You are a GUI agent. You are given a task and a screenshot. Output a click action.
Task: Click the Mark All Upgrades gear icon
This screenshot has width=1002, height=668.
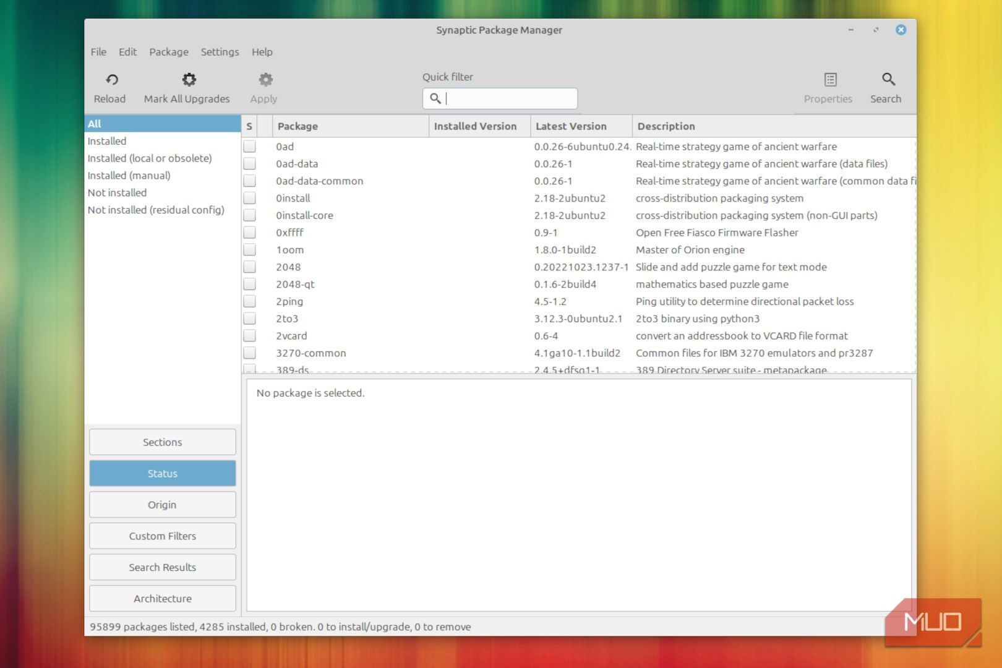(189, 80)
